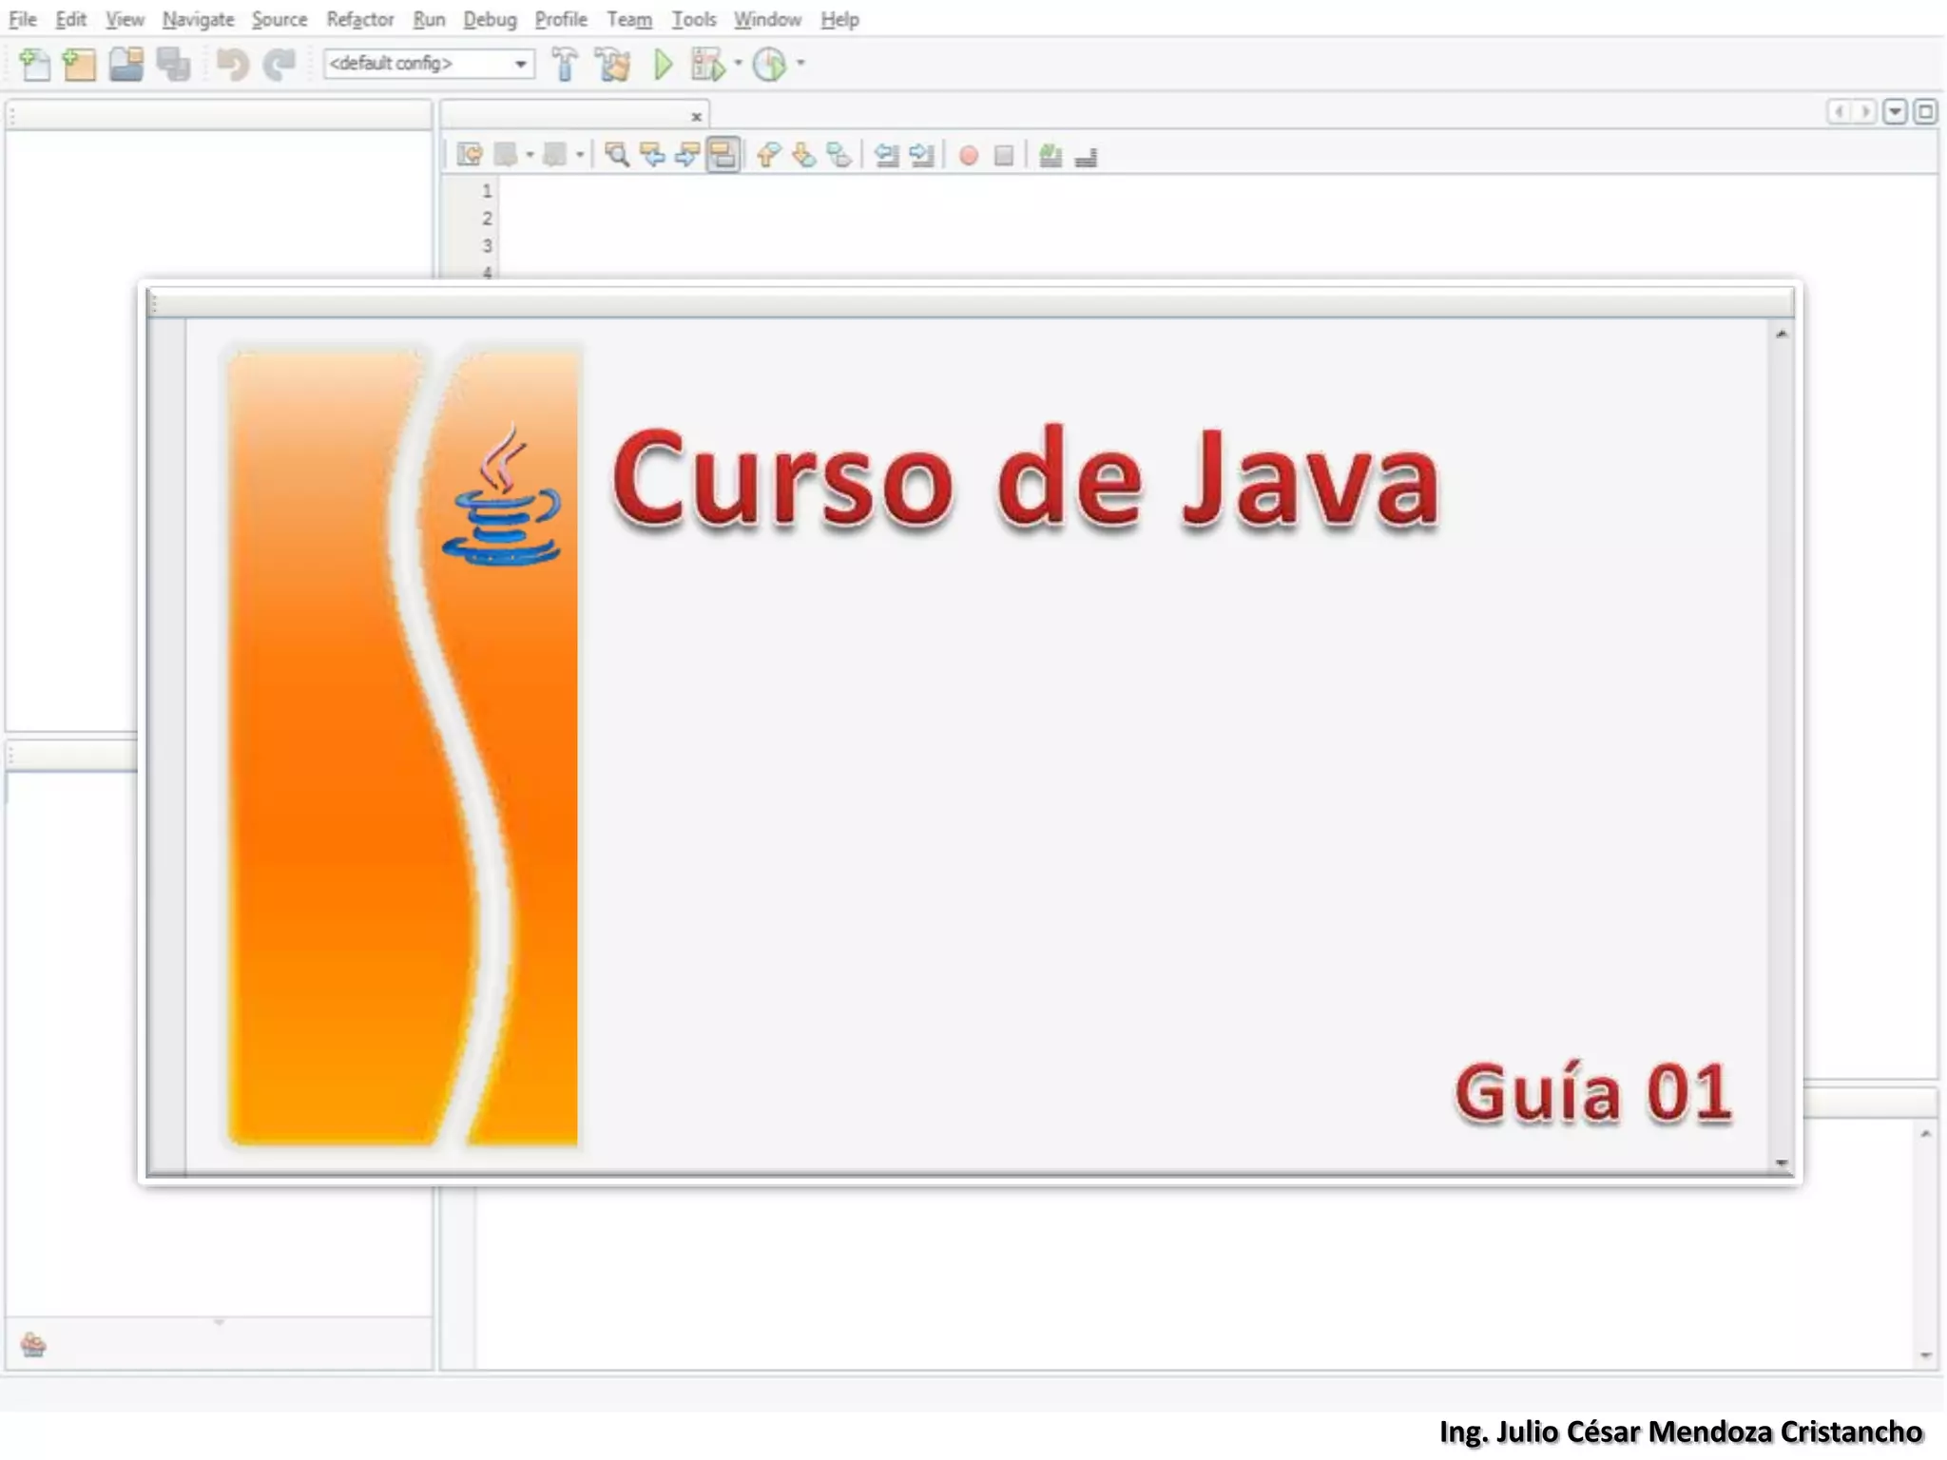Image resolution: width=1947 pixels, height=1460 pixels.
Task: Click the New File toolbar icon
Action: [x=34, y=65]
